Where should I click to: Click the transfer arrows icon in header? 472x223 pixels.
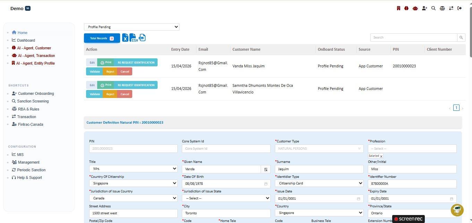(x=451, y=8)
